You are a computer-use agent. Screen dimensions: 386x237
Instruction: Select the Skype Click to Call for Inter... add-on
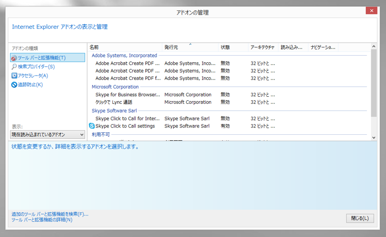(229, 118)
